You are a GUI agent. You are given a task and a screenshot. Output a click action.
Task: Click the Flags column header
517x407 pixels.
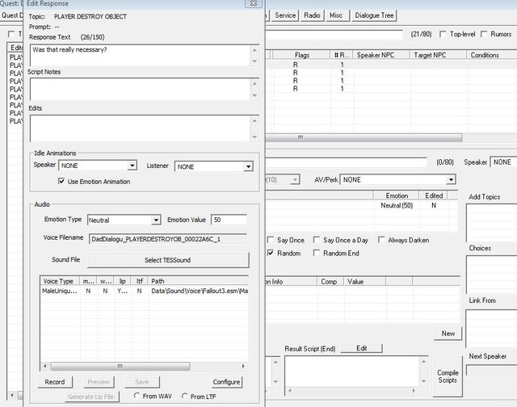(x=301, y=55)
